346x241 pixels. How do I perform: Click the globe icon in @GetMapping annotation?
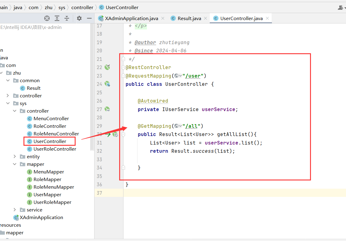tap(176, 126)
